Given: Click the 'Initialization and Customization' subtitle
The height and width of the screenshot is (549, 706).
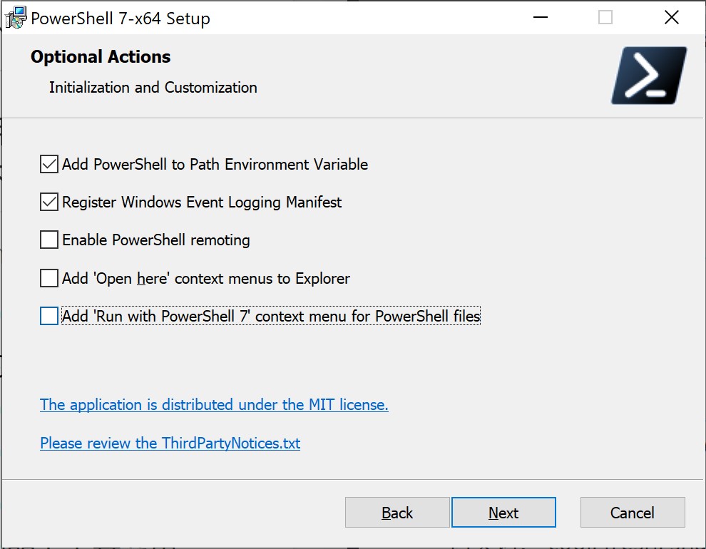Looking at the screenshot, I should tap(153, 88).
